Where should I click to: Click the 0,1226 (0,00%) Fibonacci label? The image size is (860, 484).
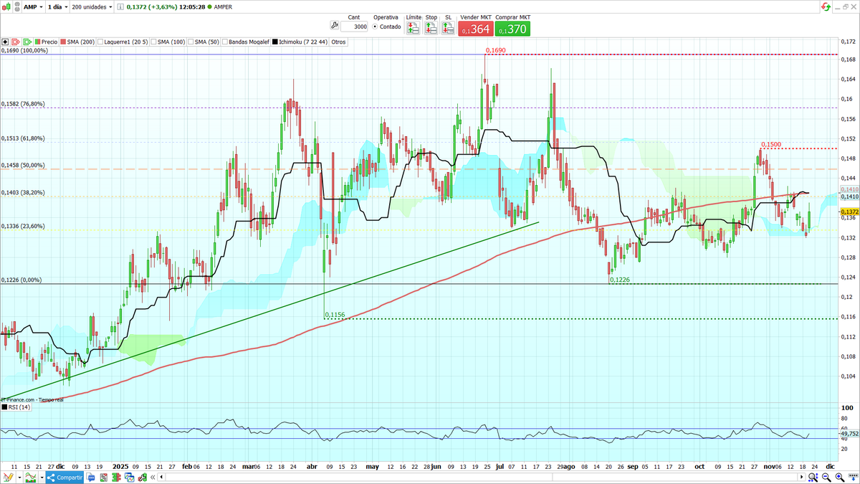[21, 280]
